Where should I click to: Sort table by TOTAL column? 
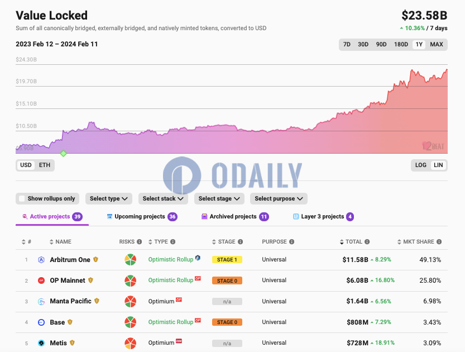click(351, 241)
